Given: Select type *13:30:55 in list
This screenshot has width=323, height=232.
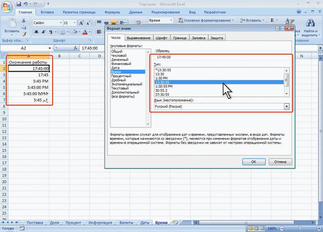Looking at the screenshot, I should pyautogui.click(x=163, y=70).
